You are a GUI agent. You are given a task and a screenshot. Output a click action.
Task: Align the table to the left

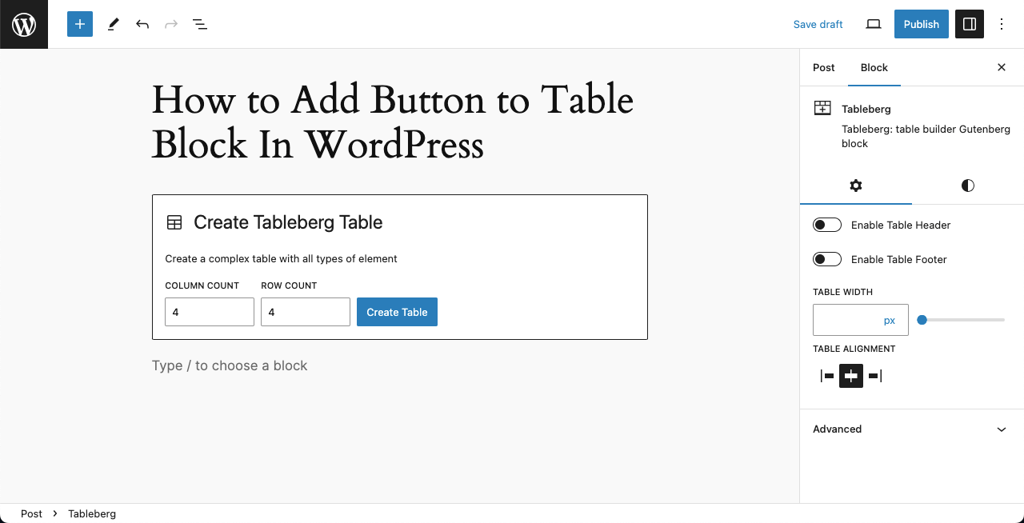(x=827, y=376)
